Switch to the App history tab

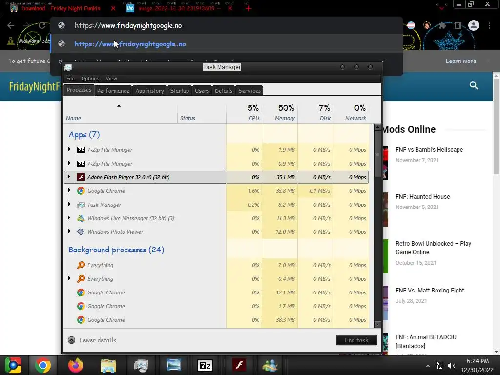point(149,90)
